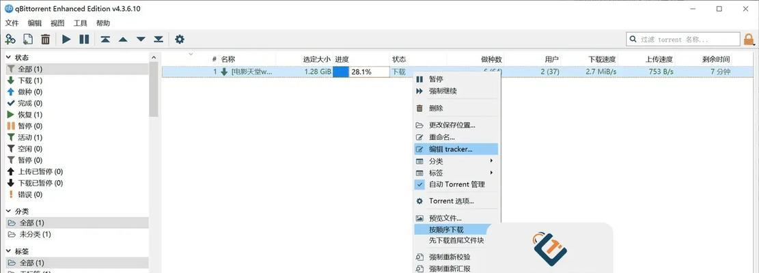This screenshot has width=759, height=273.
Task: Choose 删除 in the context menu
Action: click(456, 109)
